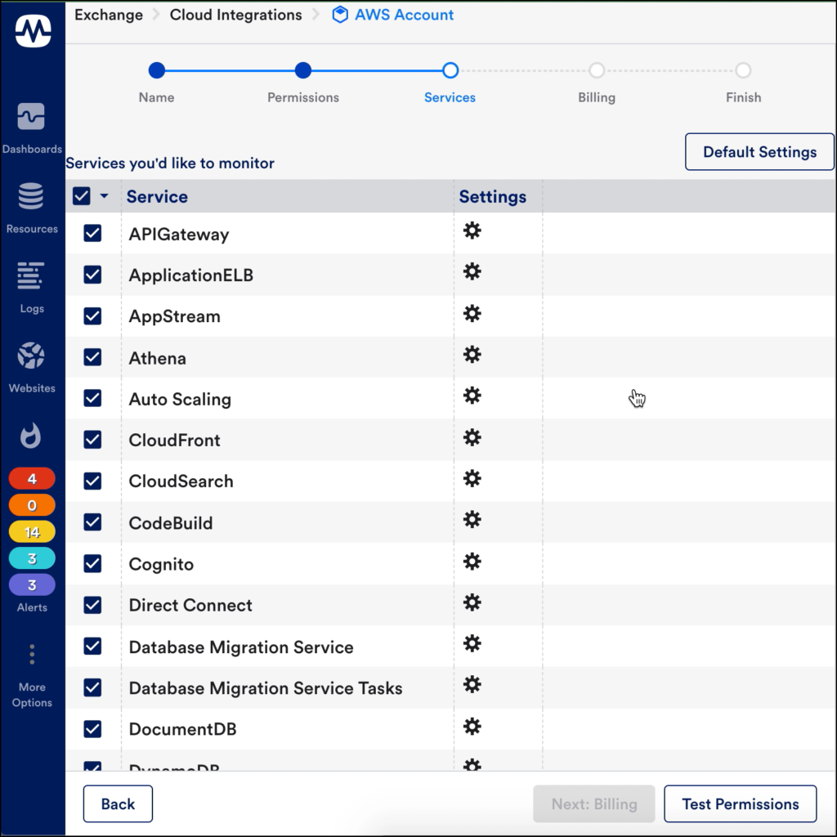The image size is (837, 837).
Task: Click the flame Alerts icon
Action: coord(30,435)
